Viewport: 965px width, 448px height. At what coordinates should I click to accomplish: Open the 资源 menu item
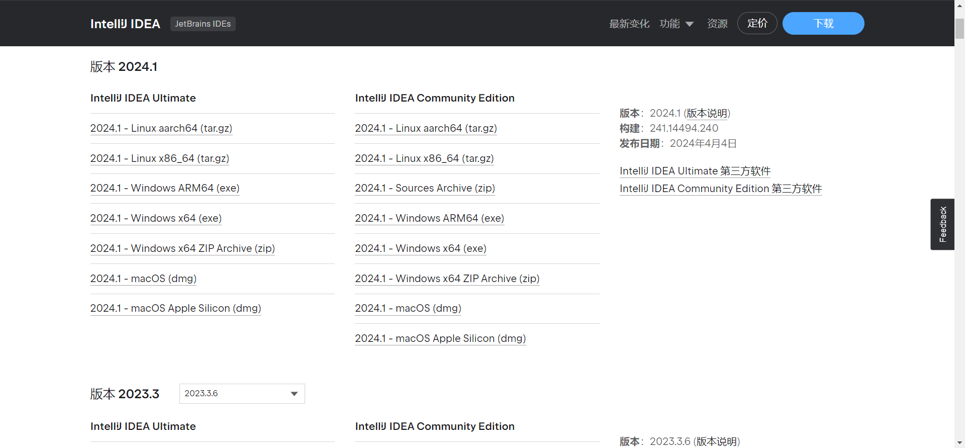(717, 24)
